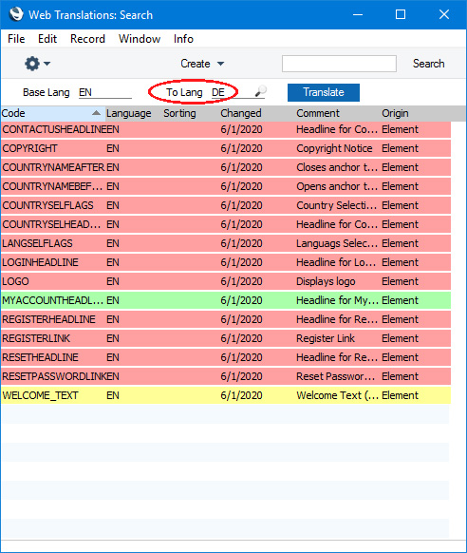467x553 pixels.
Task: Maximize the Web Translations window
Action: [401, 14]
